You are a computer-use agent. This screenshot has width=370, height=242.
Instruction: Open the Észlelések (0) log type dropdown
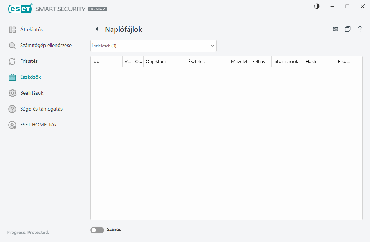click(x=153, y=46)
